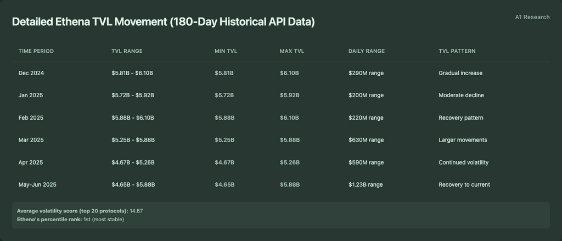Select the Recovery to current pattern cell
This screenshot has width=562, height=241.
click(464, 184)
